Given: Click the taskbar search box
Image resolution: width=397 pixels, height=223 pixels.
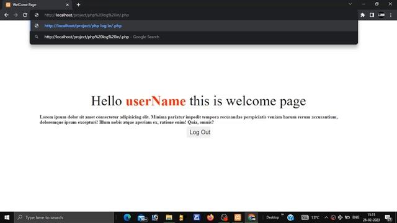Looking at the screenshot, I should click(x=64, y=217).
